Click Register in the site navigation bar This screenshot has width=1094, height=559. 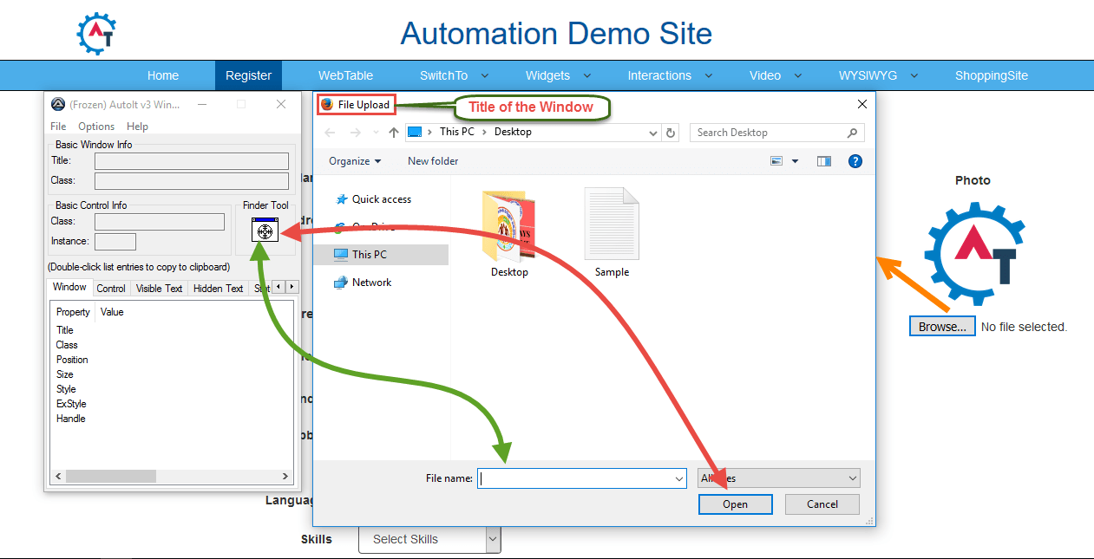coord(247,75)
